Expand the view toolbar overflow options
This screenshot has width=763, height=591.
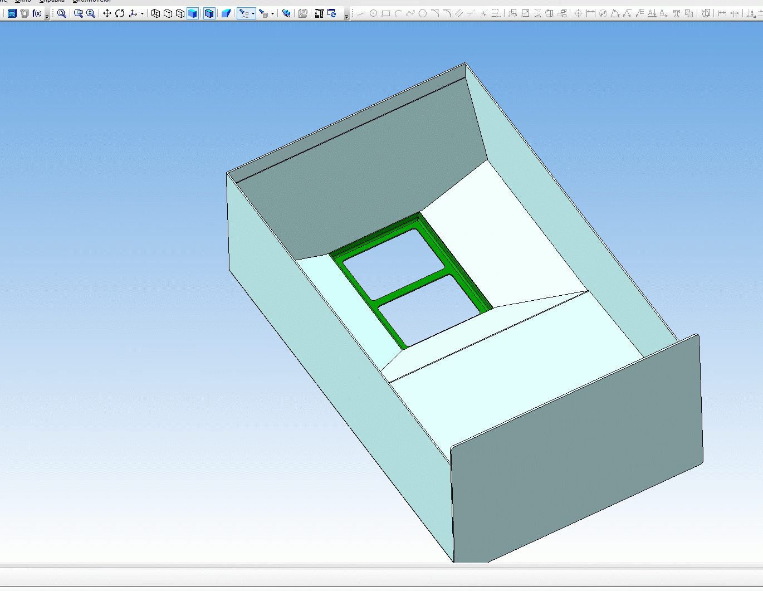coord(346,16)
